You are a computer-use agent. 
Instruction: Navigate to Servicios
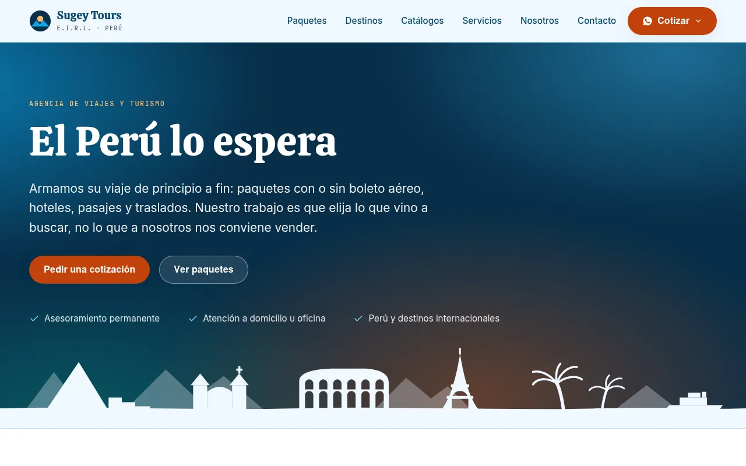pos(482,21)
